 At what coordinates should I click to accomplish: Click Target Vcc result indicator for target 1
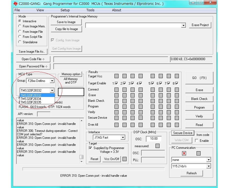116,76
